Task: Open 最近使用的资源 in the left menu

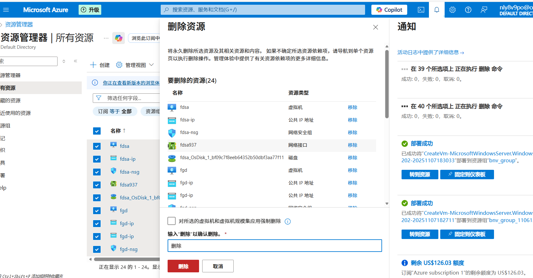Action: coord(16,113)
